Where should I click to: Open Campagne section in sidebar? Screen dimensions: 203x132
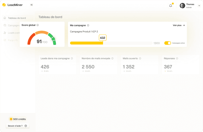[x=12, y=25]
